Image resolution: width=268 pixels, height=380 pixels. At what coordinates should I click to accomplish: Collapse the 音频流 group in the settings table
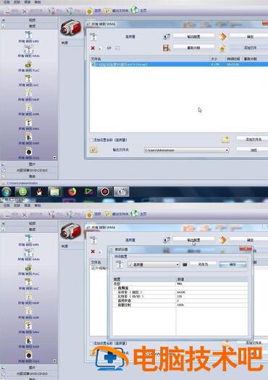tap(115, 288)
